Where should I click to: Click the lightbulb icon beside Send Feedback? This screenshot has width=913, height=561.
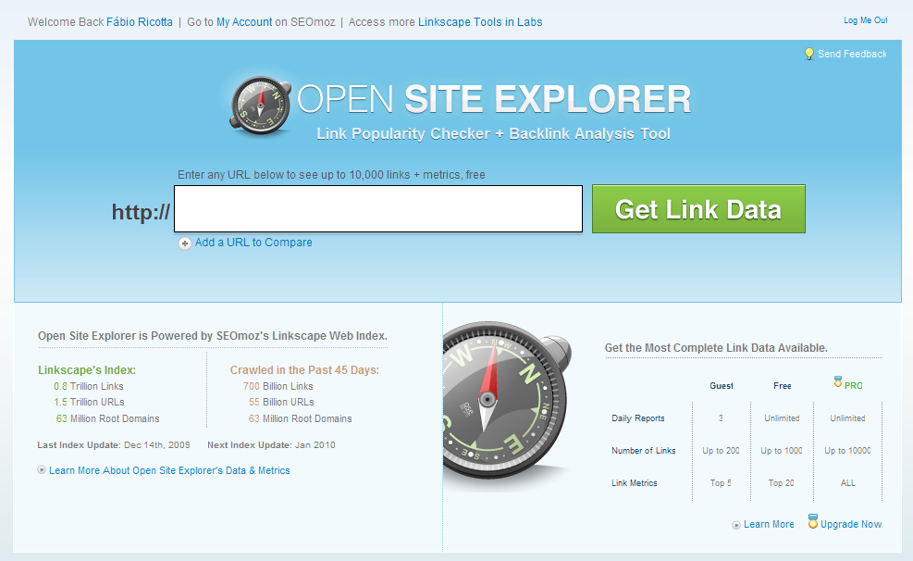pyautogui.click(x=809, y=54)
